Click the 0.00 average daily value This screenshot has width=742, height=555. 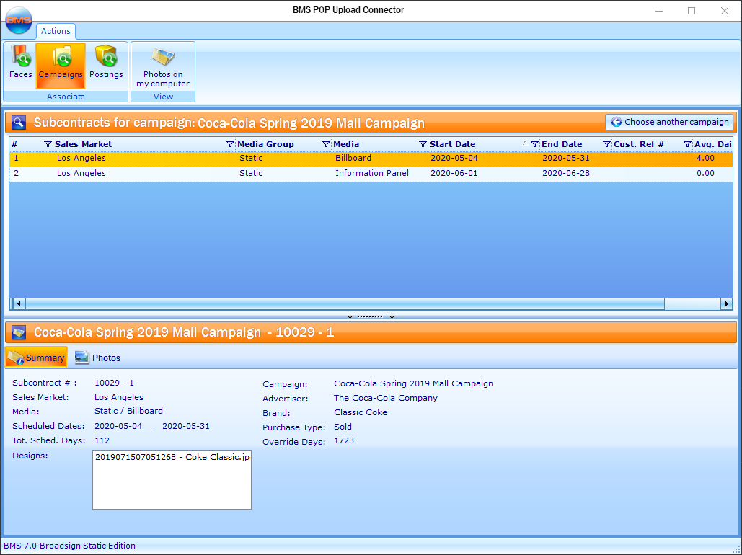point(705,173)
